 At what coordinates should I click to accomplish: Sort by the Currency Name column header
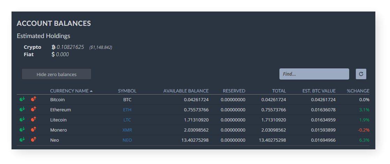(69, 91)
